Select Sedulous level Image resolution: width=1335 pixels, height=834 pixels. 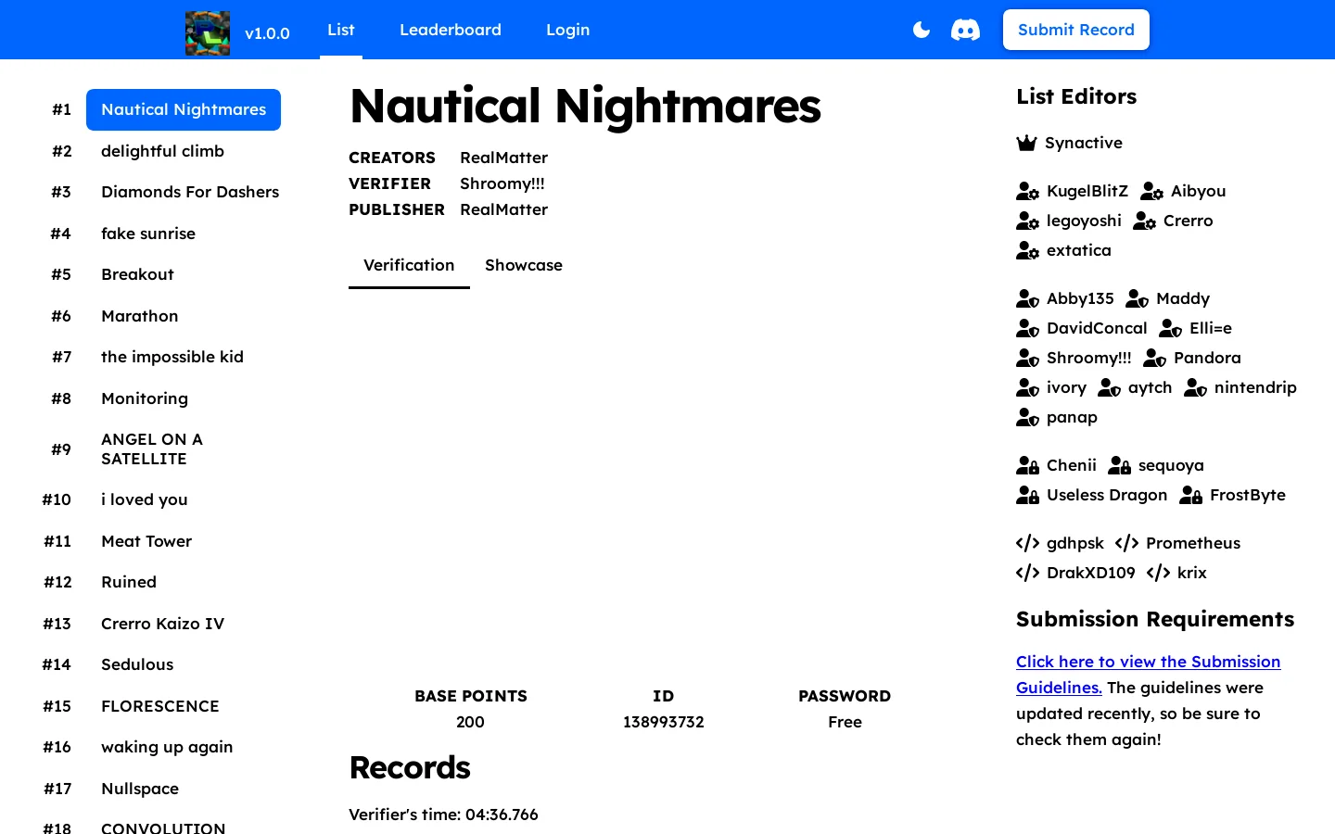point(137,664)
